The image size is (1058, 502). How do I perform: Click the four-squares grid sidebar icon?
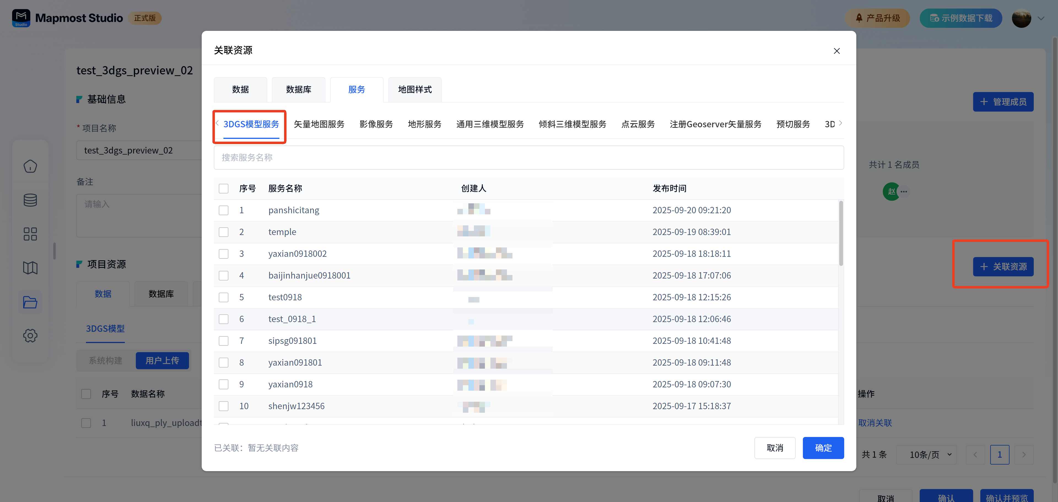coord(30,234)
